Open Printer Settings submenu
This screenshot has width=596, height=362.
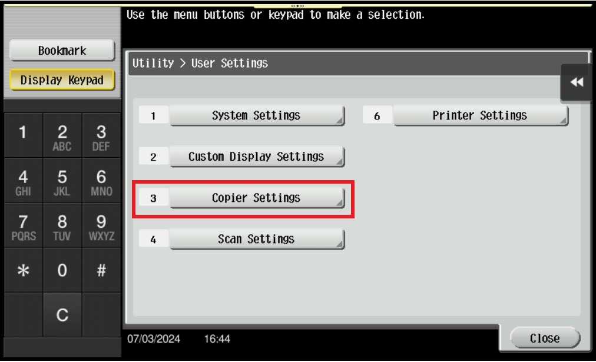tap(481, 115)
